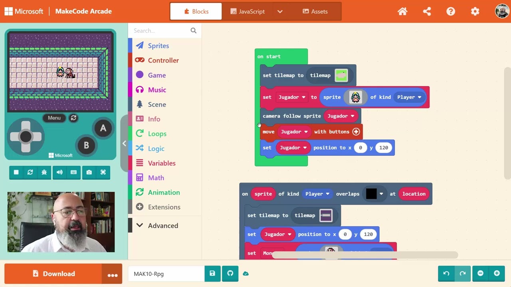
Task: Click the black tile color swatch
Action: 371,194
